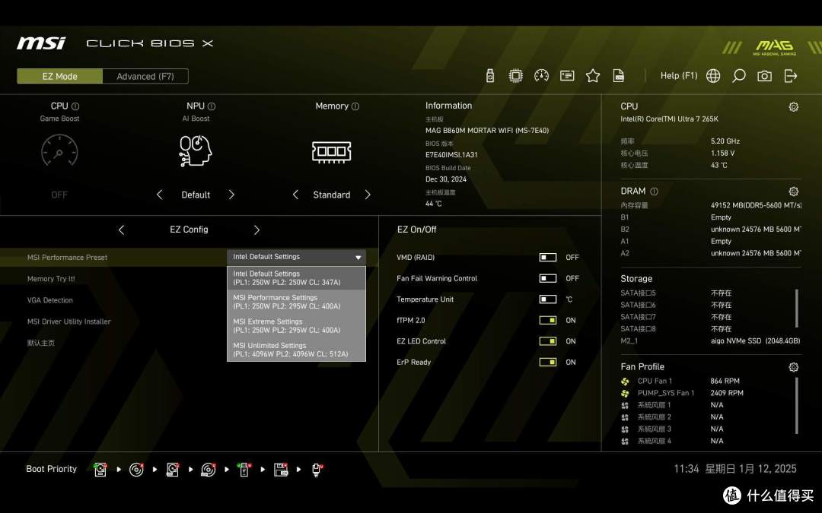
Task: Open DRAM panel settings gear
Action: click(794, 192)
